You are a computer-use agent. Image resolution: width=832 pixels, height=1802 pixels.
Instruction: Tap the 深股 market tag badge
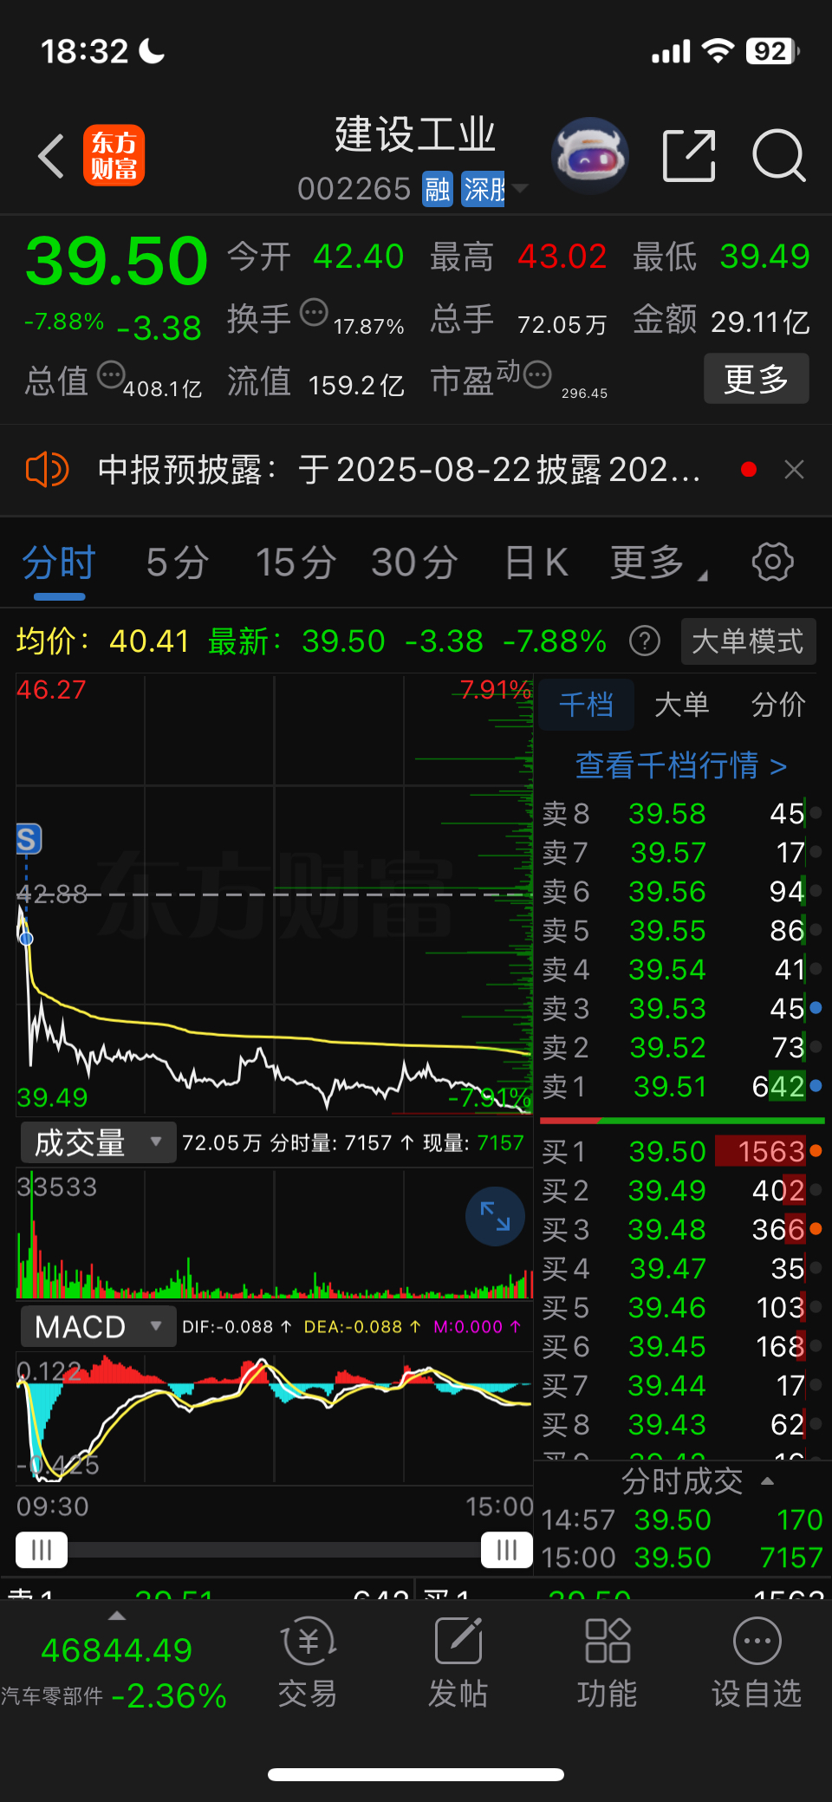(484, 188)
